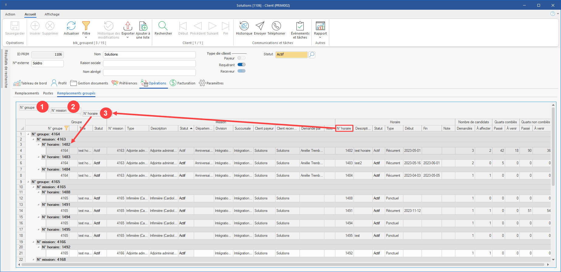Open Événements et tâches clipboard icon
This screenshot has height=272, width=561.
(x=300, y=26)
